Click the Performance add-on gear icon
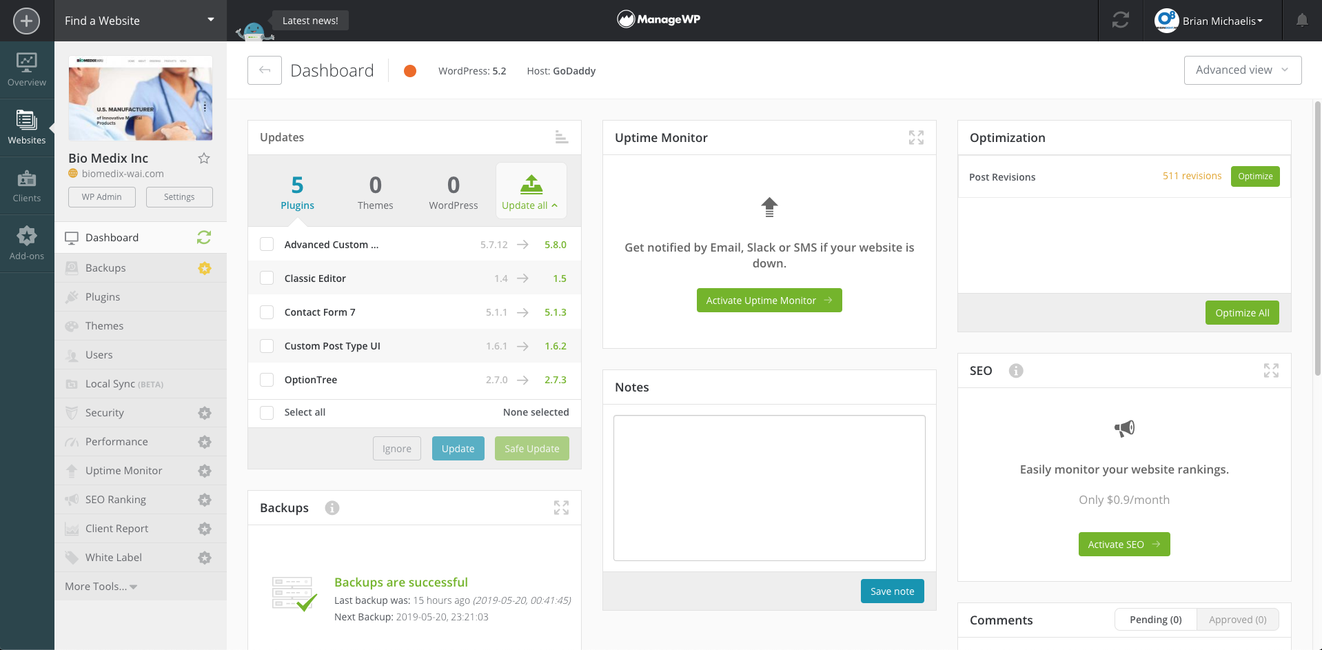 [205, 442]
